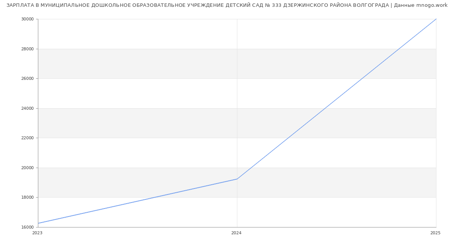
Task: Click the line's 2023 starting point
Action: click(x=38, y=223)
